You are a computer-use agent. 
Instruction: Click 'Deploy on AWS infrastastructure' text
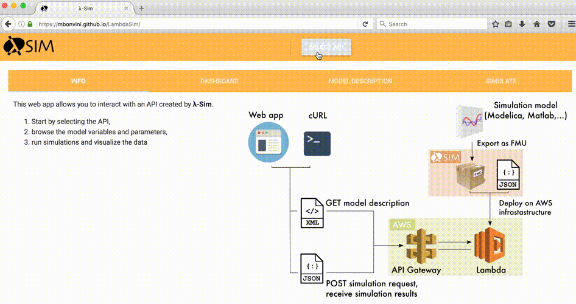[x=525, y=207]
